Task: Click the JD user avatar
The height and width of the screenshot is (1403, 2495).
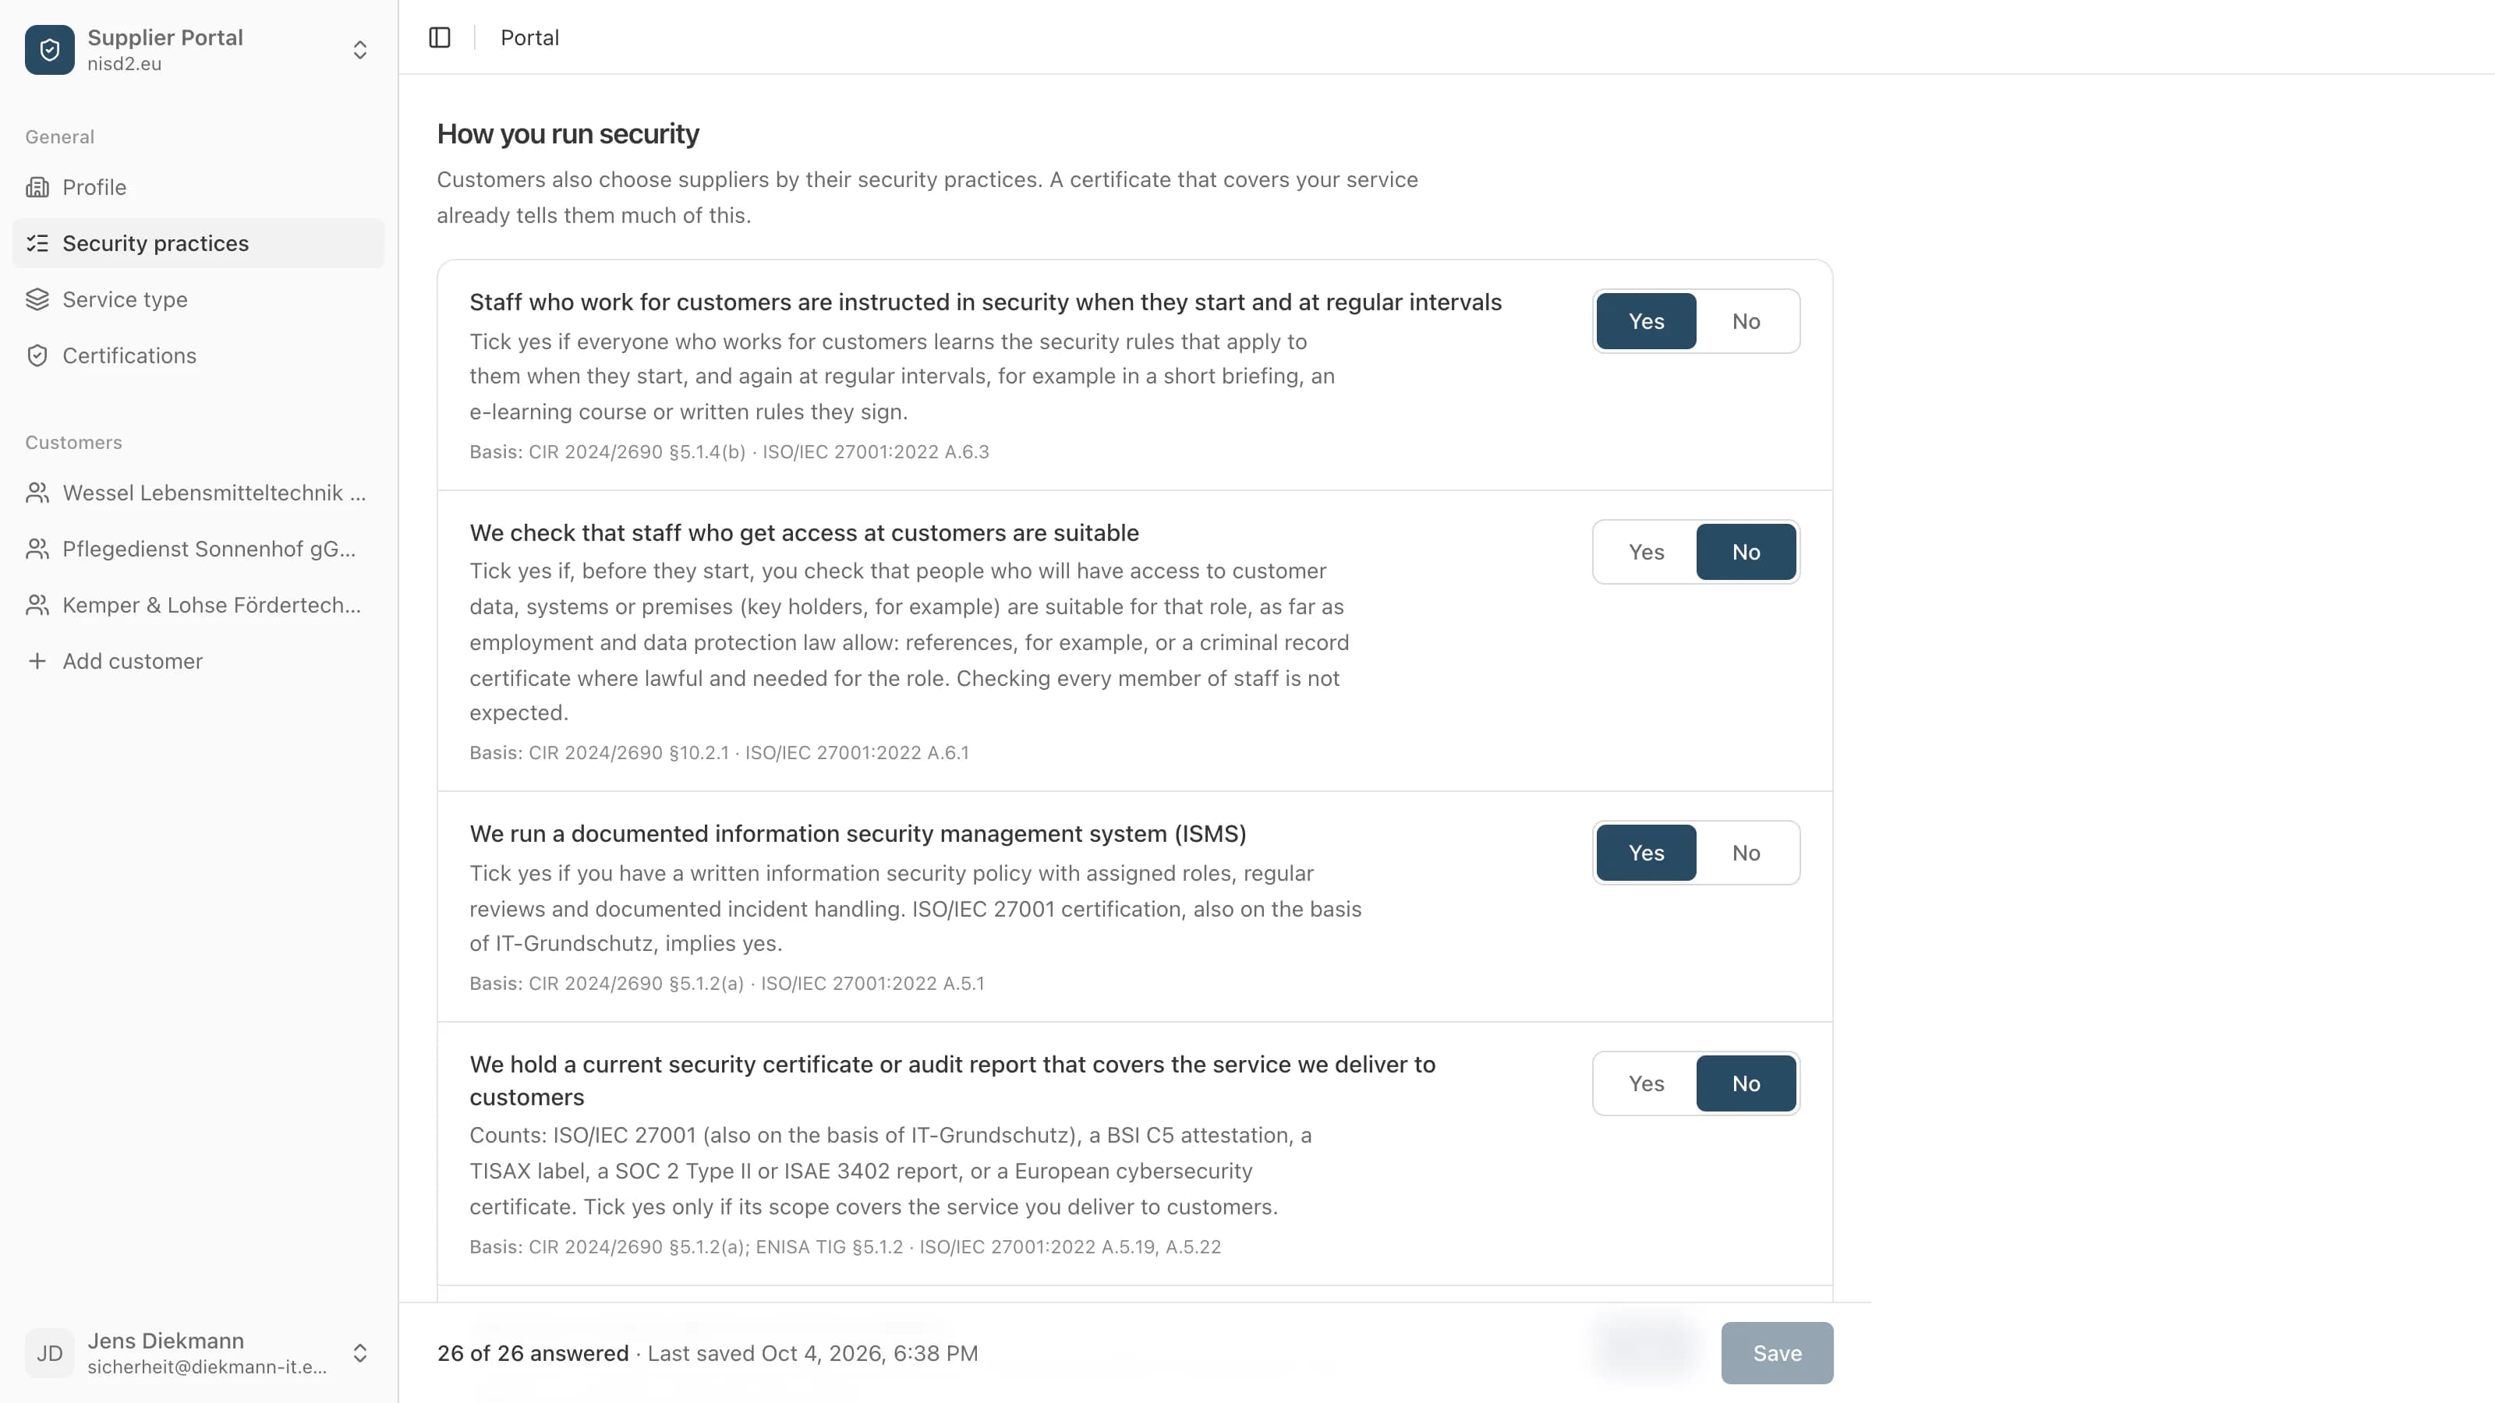Action: click(49, 1352)
